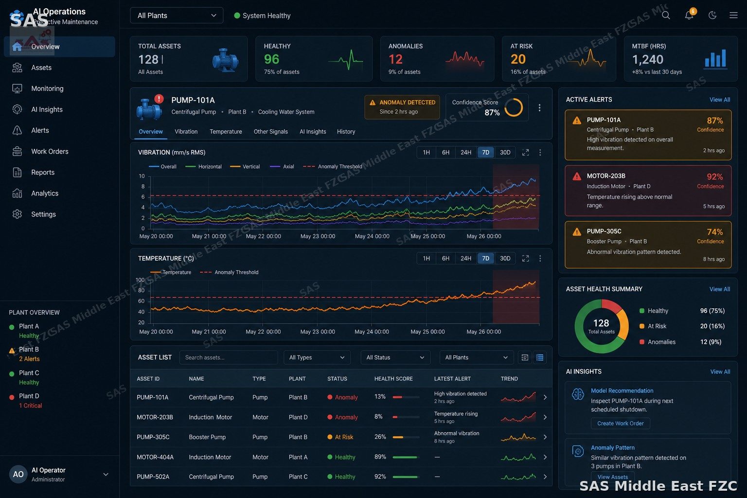Click View All in Asset Health Summary
This screenshot has width=747, height=498.
[x=720, y=289]
